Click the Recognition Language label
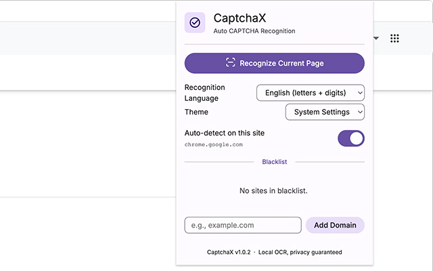 pyautogui.click(x=204, y=93)
